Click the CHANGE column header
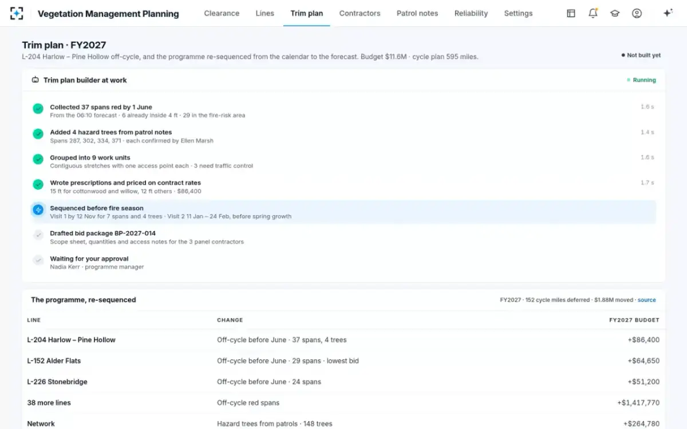 tap(230, 320)
